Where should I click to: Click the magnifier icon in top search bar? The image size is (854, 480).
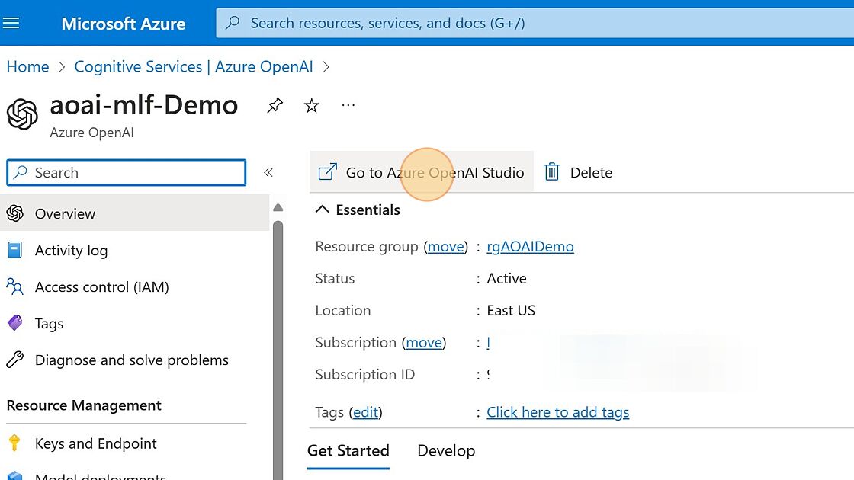pyautogui.click(x=233, y=23)
